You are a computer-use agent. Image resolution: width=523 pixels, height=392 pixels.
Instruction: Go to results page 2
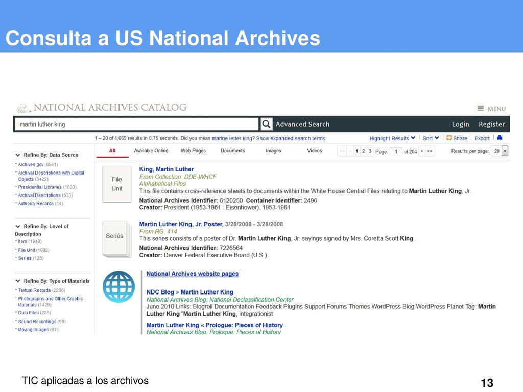(363, 151)
